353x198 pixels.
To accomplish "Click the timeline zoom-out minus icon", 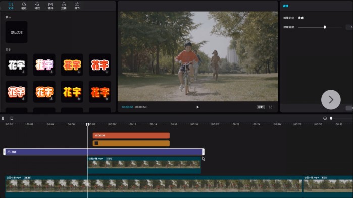I will point(325,118).
